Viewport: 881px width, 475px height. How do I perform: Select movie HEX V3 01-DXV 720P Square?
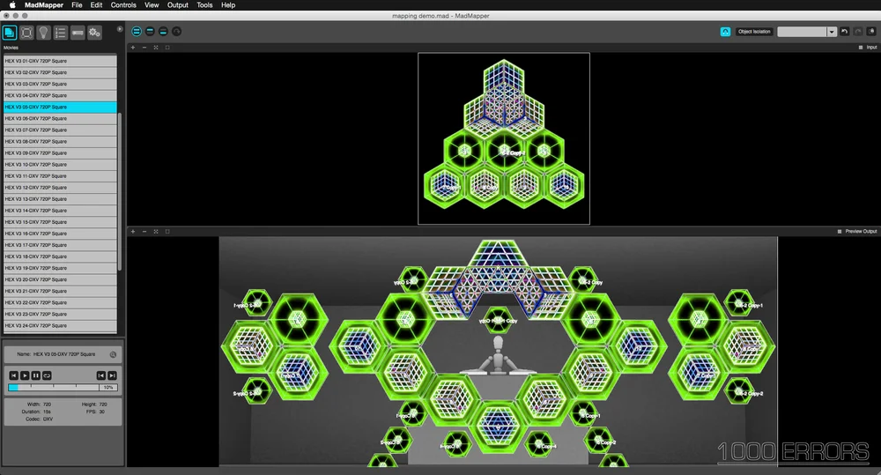[60, 61]
